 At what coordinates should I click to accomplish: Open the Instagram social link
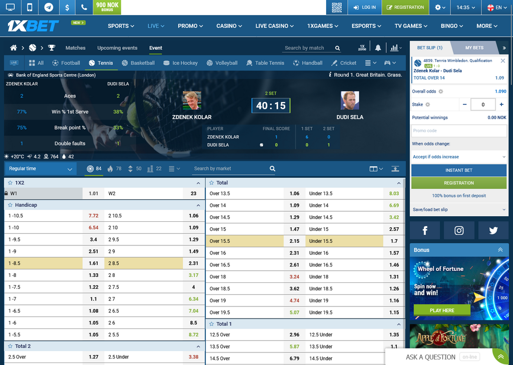[459, 230]
